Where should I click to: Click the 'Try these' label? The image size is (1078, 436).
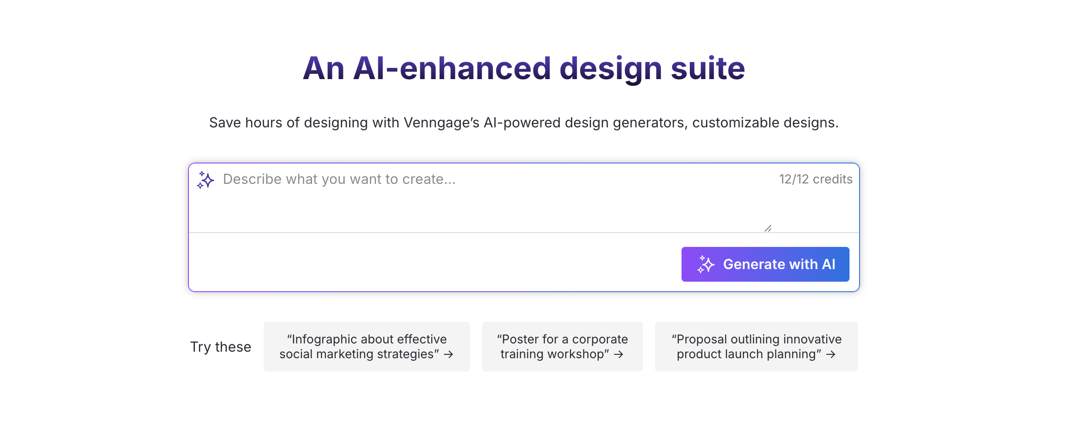click(220, 346)
